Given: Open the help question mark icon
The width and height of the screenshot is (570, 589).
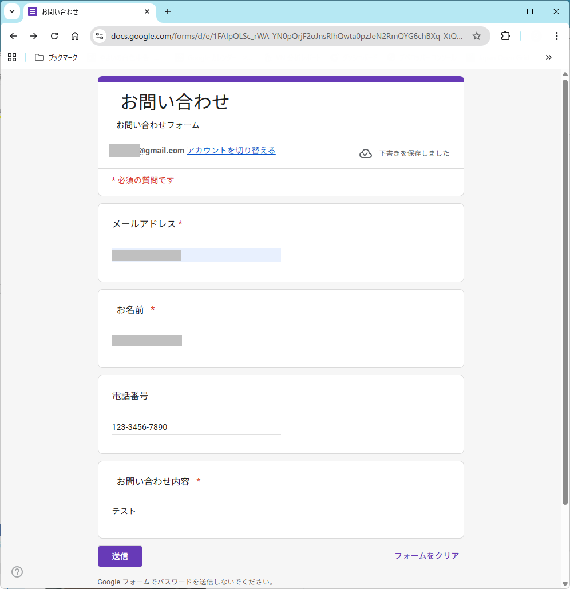Looking at the screenshot, I should [x=17, y=572].
